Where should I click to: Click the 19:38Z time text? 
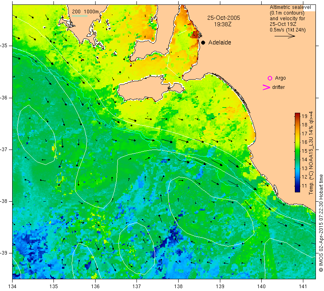[x=223, y=24]
